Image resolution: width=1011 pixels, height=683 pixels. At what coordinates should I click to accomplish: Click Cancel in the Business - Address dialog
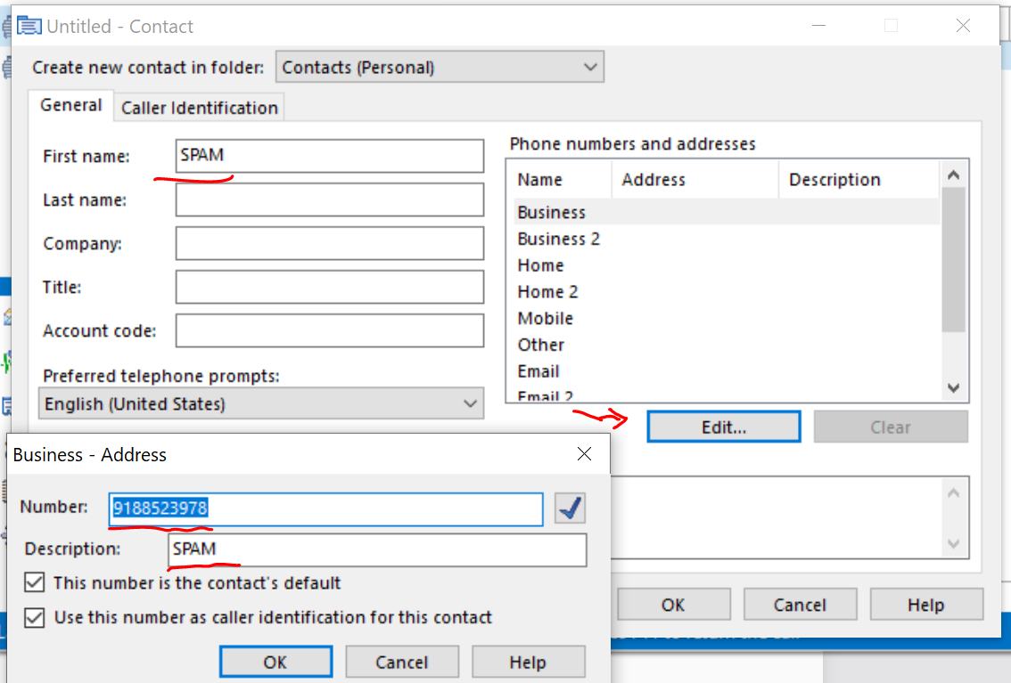(401, 663)
